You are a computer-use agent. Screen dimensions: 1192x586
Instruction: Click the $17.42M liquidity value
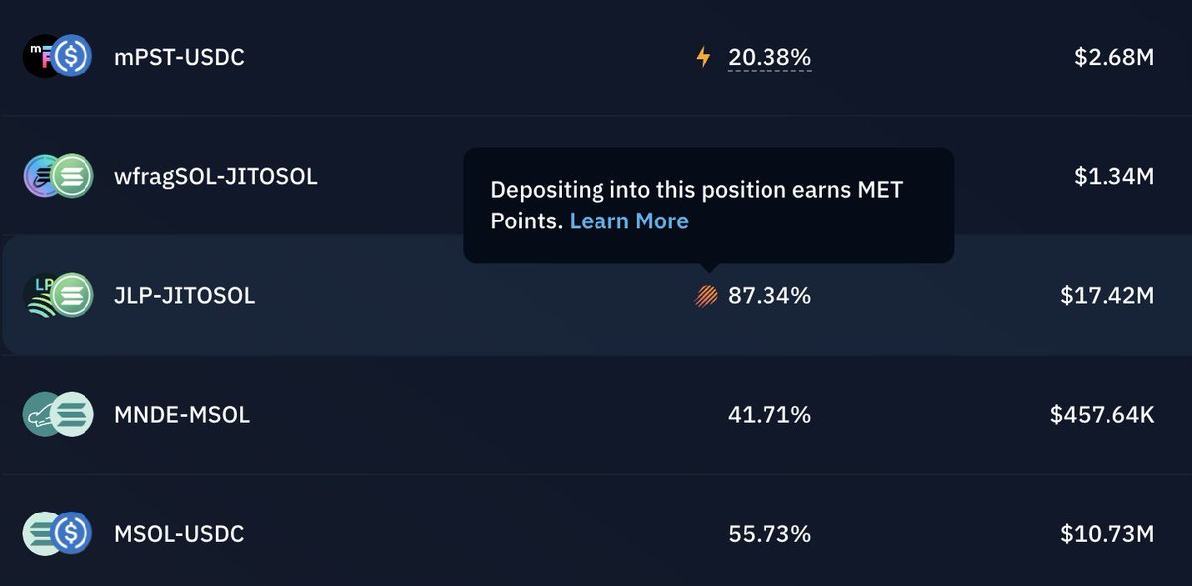pos(1107,295)
